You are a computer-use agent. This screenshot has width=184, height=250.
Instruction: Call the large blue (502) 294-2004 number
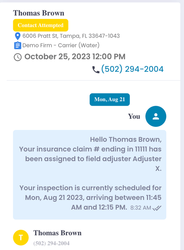point(132,69)
